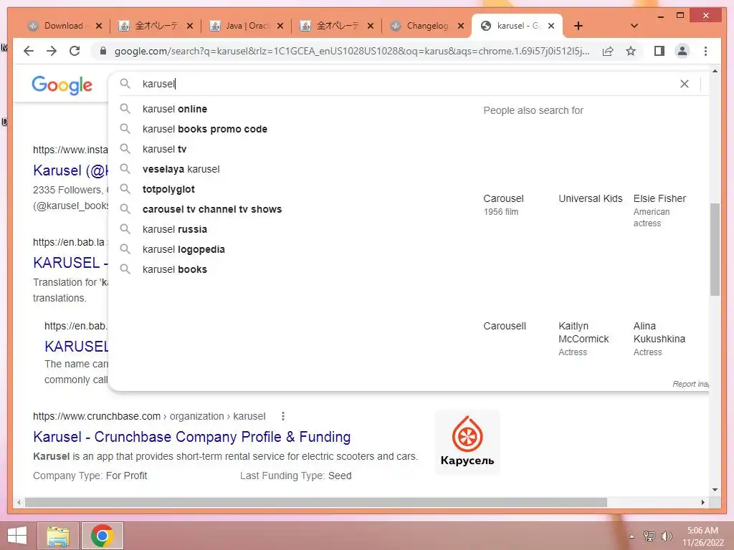The width and height of the screenshot is (734, 550).
Task: Open Karusel Crunchbase Company Profile link
Action: (192, 437)
